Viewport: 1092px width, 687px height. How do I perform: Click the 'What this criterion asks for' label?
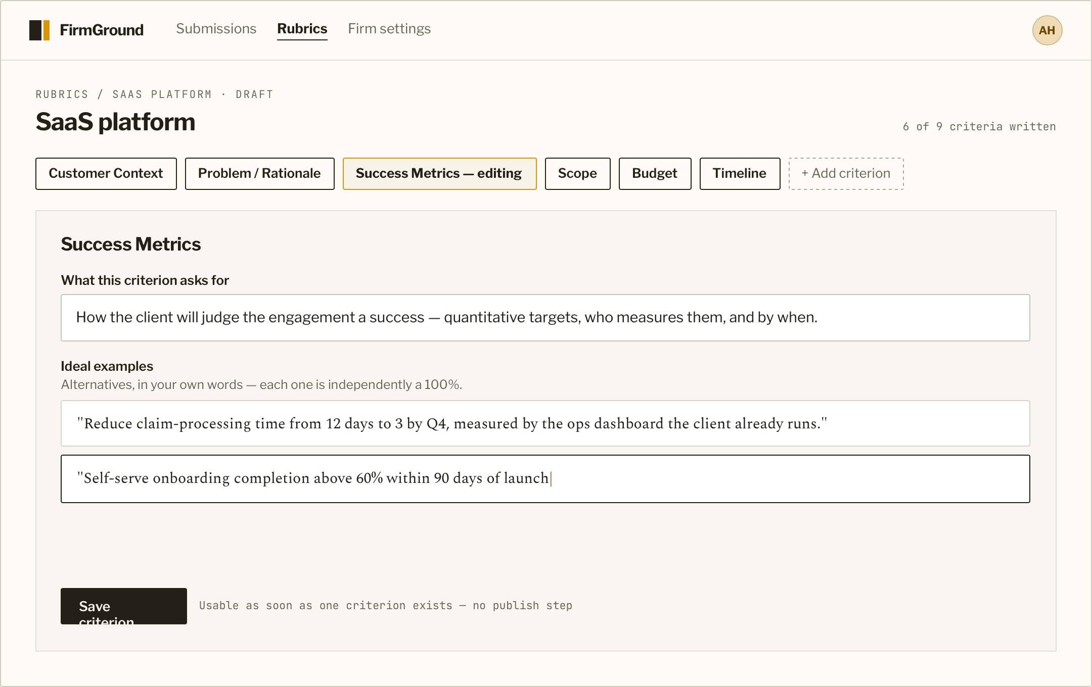coord(145,280)
